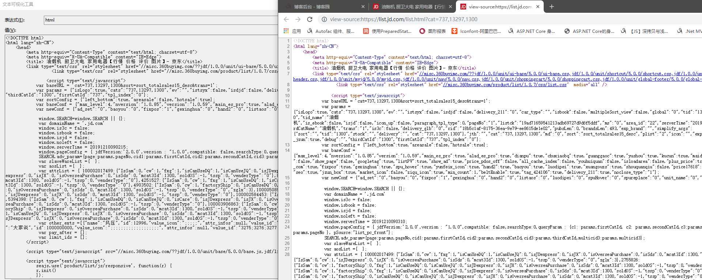
Task: Open the Autofac 组件 bookmark
Action: point(331,31)
